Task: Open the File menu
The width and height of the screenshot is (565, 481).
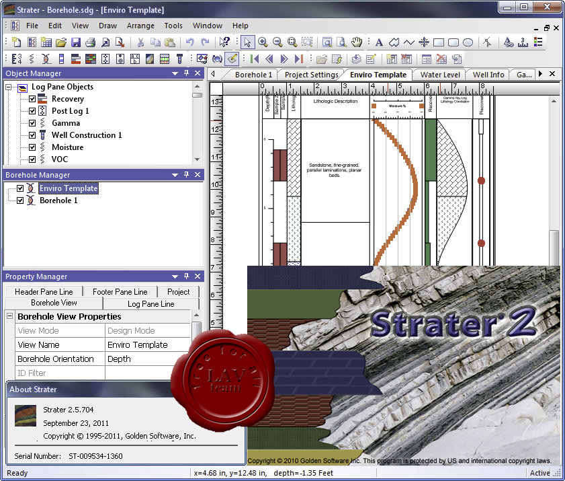Action: [32, 26]
